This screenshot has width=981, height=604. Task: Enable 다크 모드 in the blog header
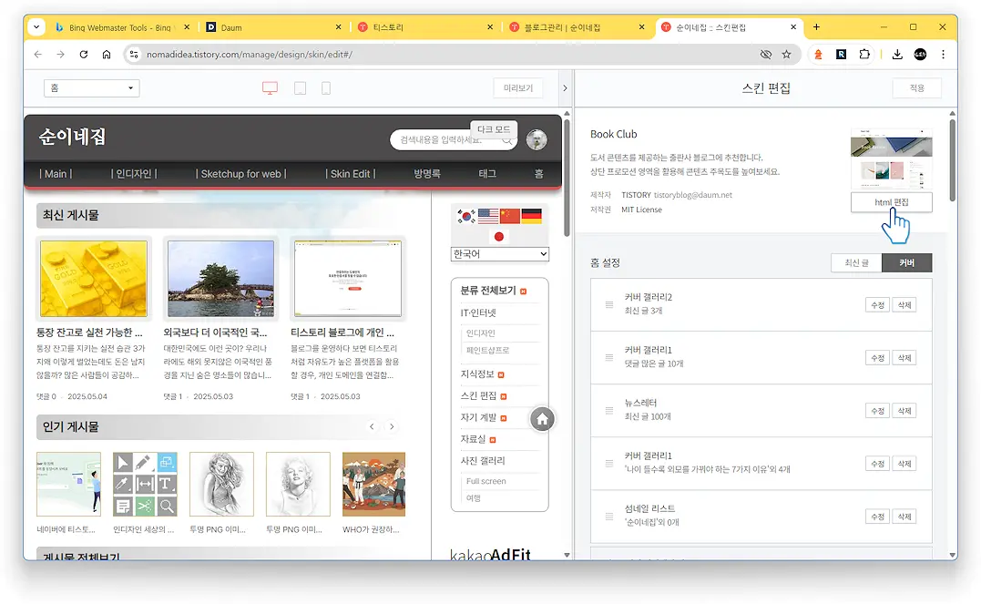493,128
